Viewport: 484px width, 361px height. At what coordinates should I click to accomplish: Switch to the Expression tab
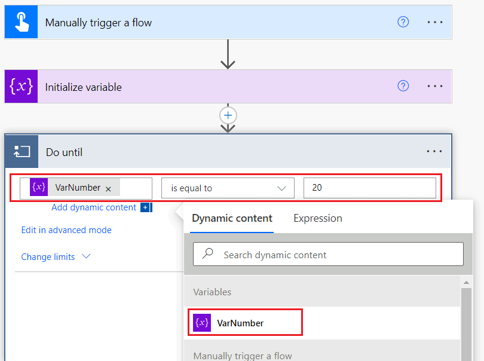point(317,218)
